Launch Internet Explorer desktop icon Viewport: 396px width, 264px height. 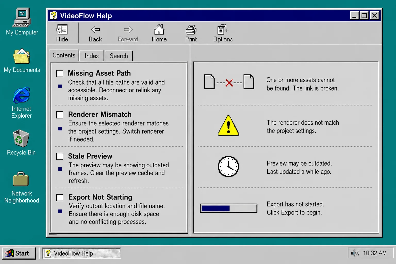pos(22,95)
